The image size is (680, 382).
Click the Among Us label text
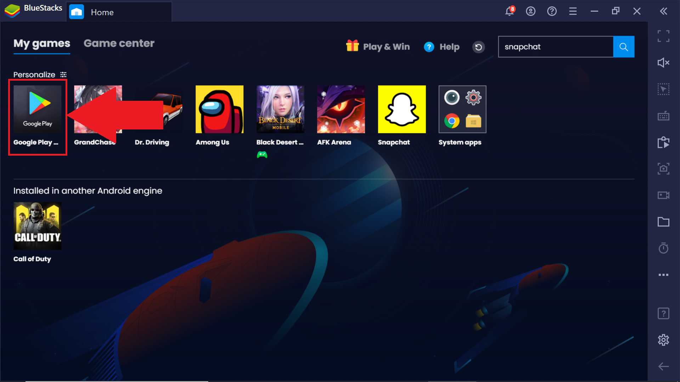click(x=212, y=142)
